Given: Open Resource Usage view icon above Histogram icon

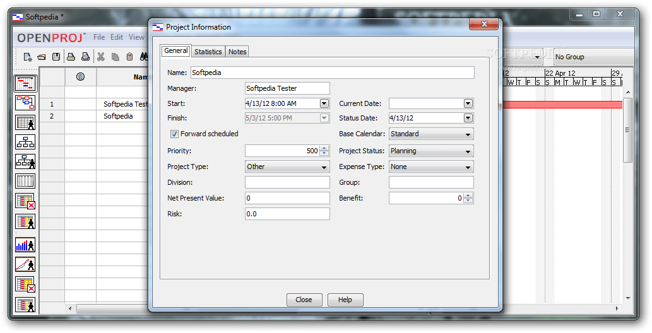Looking at the screenshot, I should 25,221.
